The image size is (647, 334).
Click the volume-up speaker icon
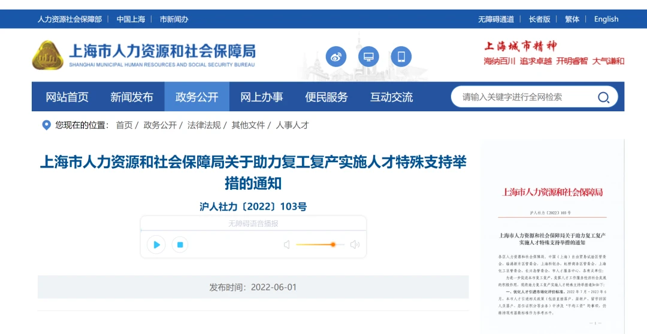pos(355,244)
